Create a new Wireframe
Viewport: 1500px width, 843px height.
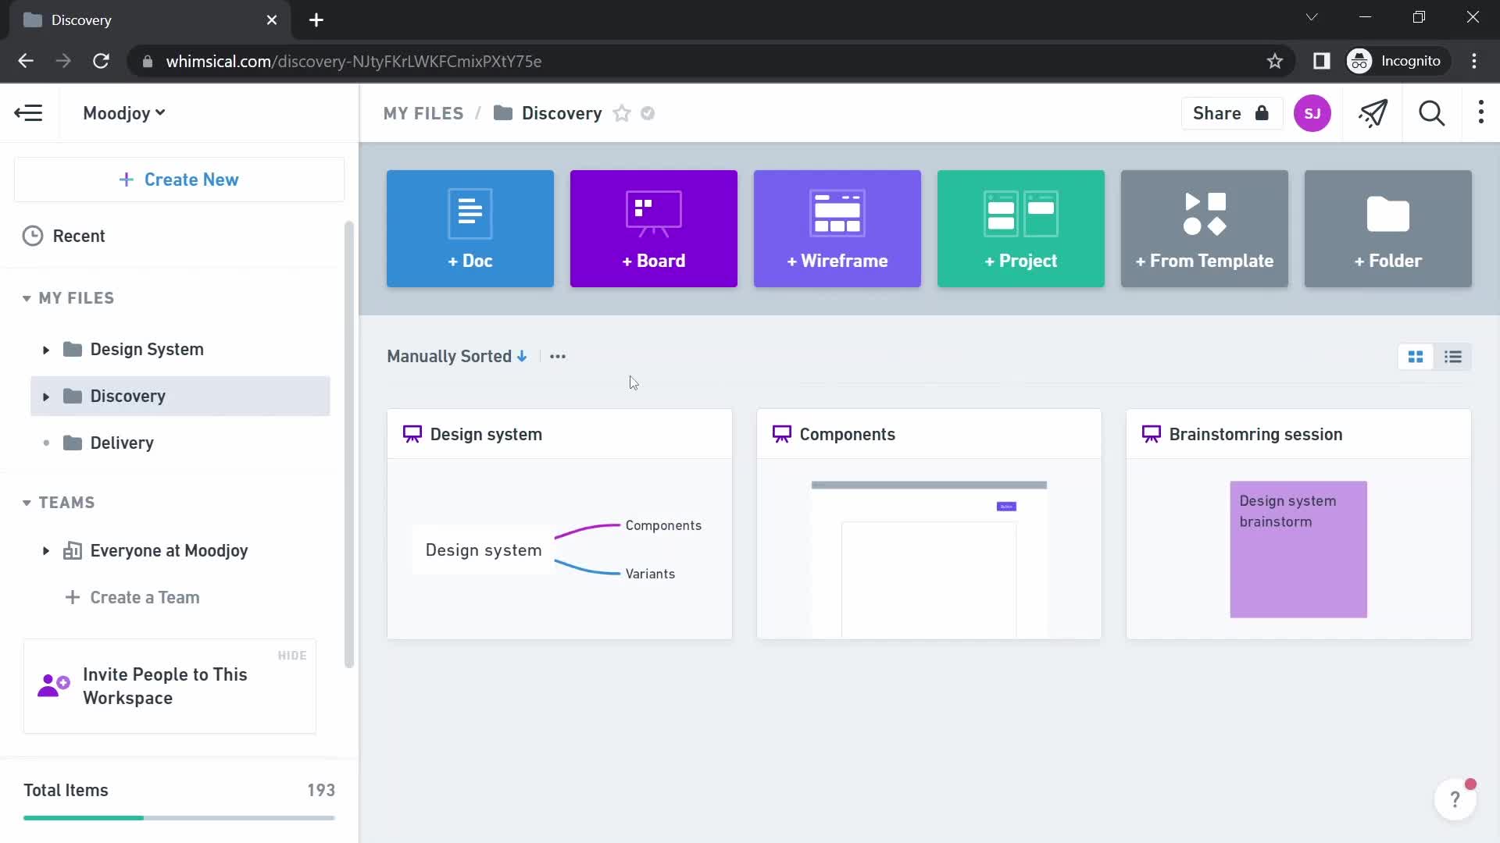tap(837, 229)
